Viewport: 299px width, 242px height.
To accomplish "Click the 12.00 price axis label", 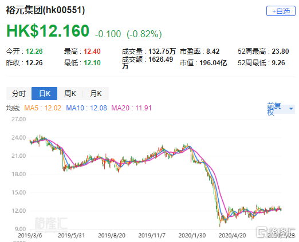I will tap(18, 211).
